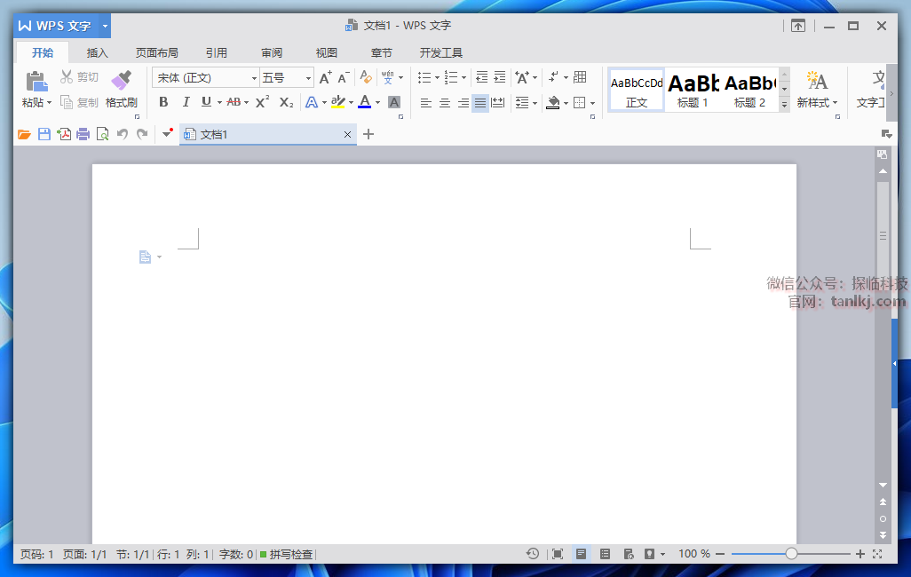Viewport: 911px width, 577px height.
Task: Click the Save floppy disk icon
Action: tap(44, 135)
